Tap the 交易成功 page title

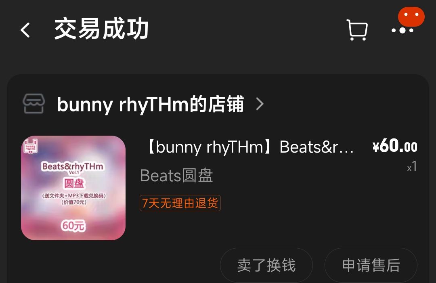tap(101, 29)
